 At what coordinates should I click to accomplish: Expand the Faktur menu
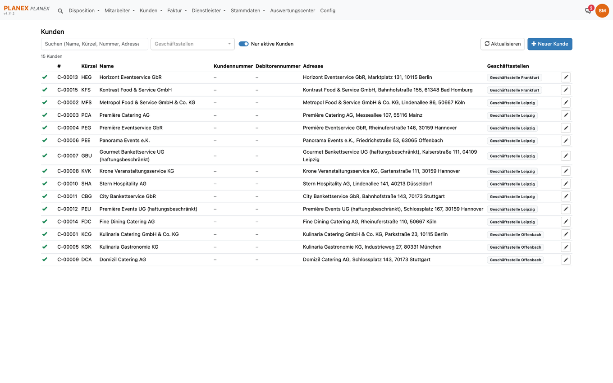[177, 11]
